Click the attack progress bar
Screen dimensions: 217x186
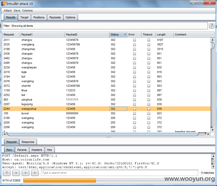(x=119, y=180)
